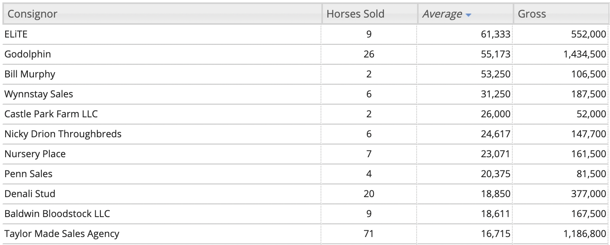The height and width of the screenshot is (245, 610).
Task: Sort by the Gross column header
Action: pyautogui.click(x=561, y=14)
